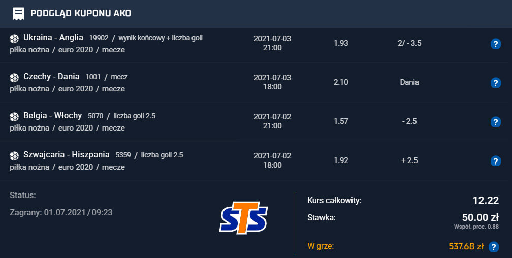This screenshot has width=512, height=258.
Task: Click football icon beside Czechy - Dania
Action: 14,78
